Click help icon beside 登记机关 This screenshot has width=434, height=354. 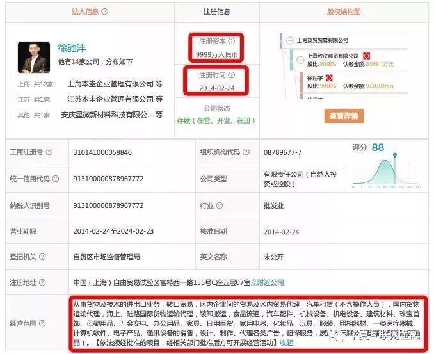pos(42,257)
